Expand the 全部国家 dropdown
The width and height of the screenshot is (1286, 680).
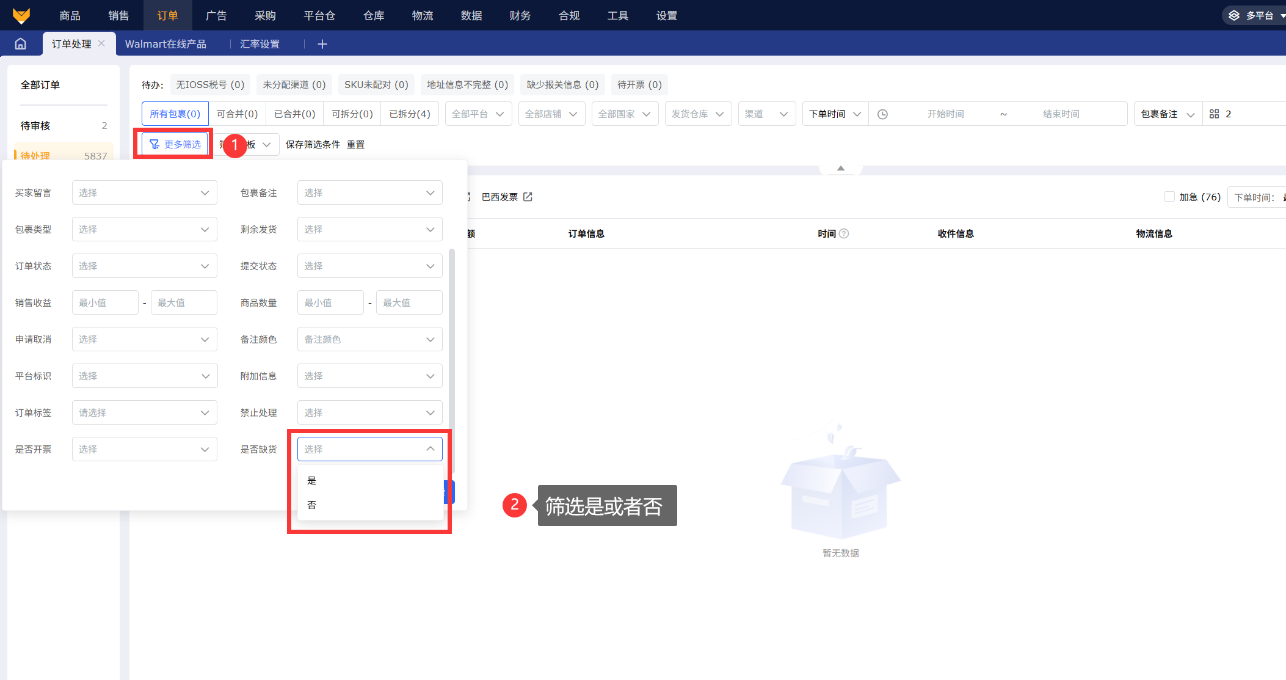click(x=625, y=114)
